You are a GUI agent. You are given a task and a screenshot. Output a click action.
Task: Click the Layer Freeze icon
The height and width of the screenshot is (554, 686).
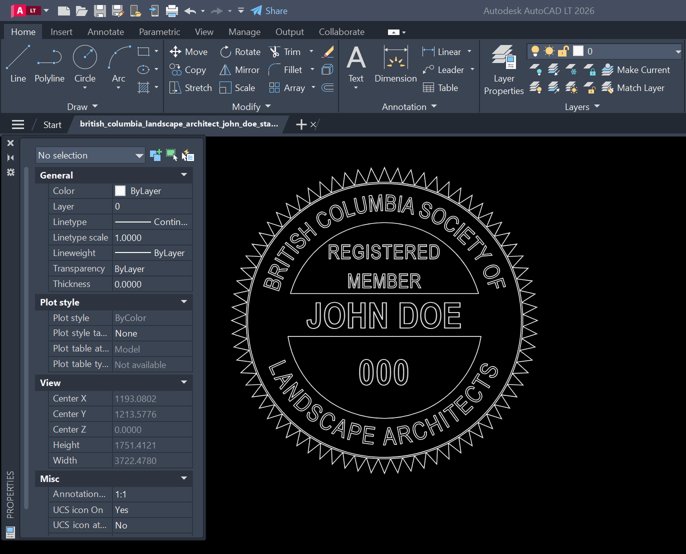[571, 69]
